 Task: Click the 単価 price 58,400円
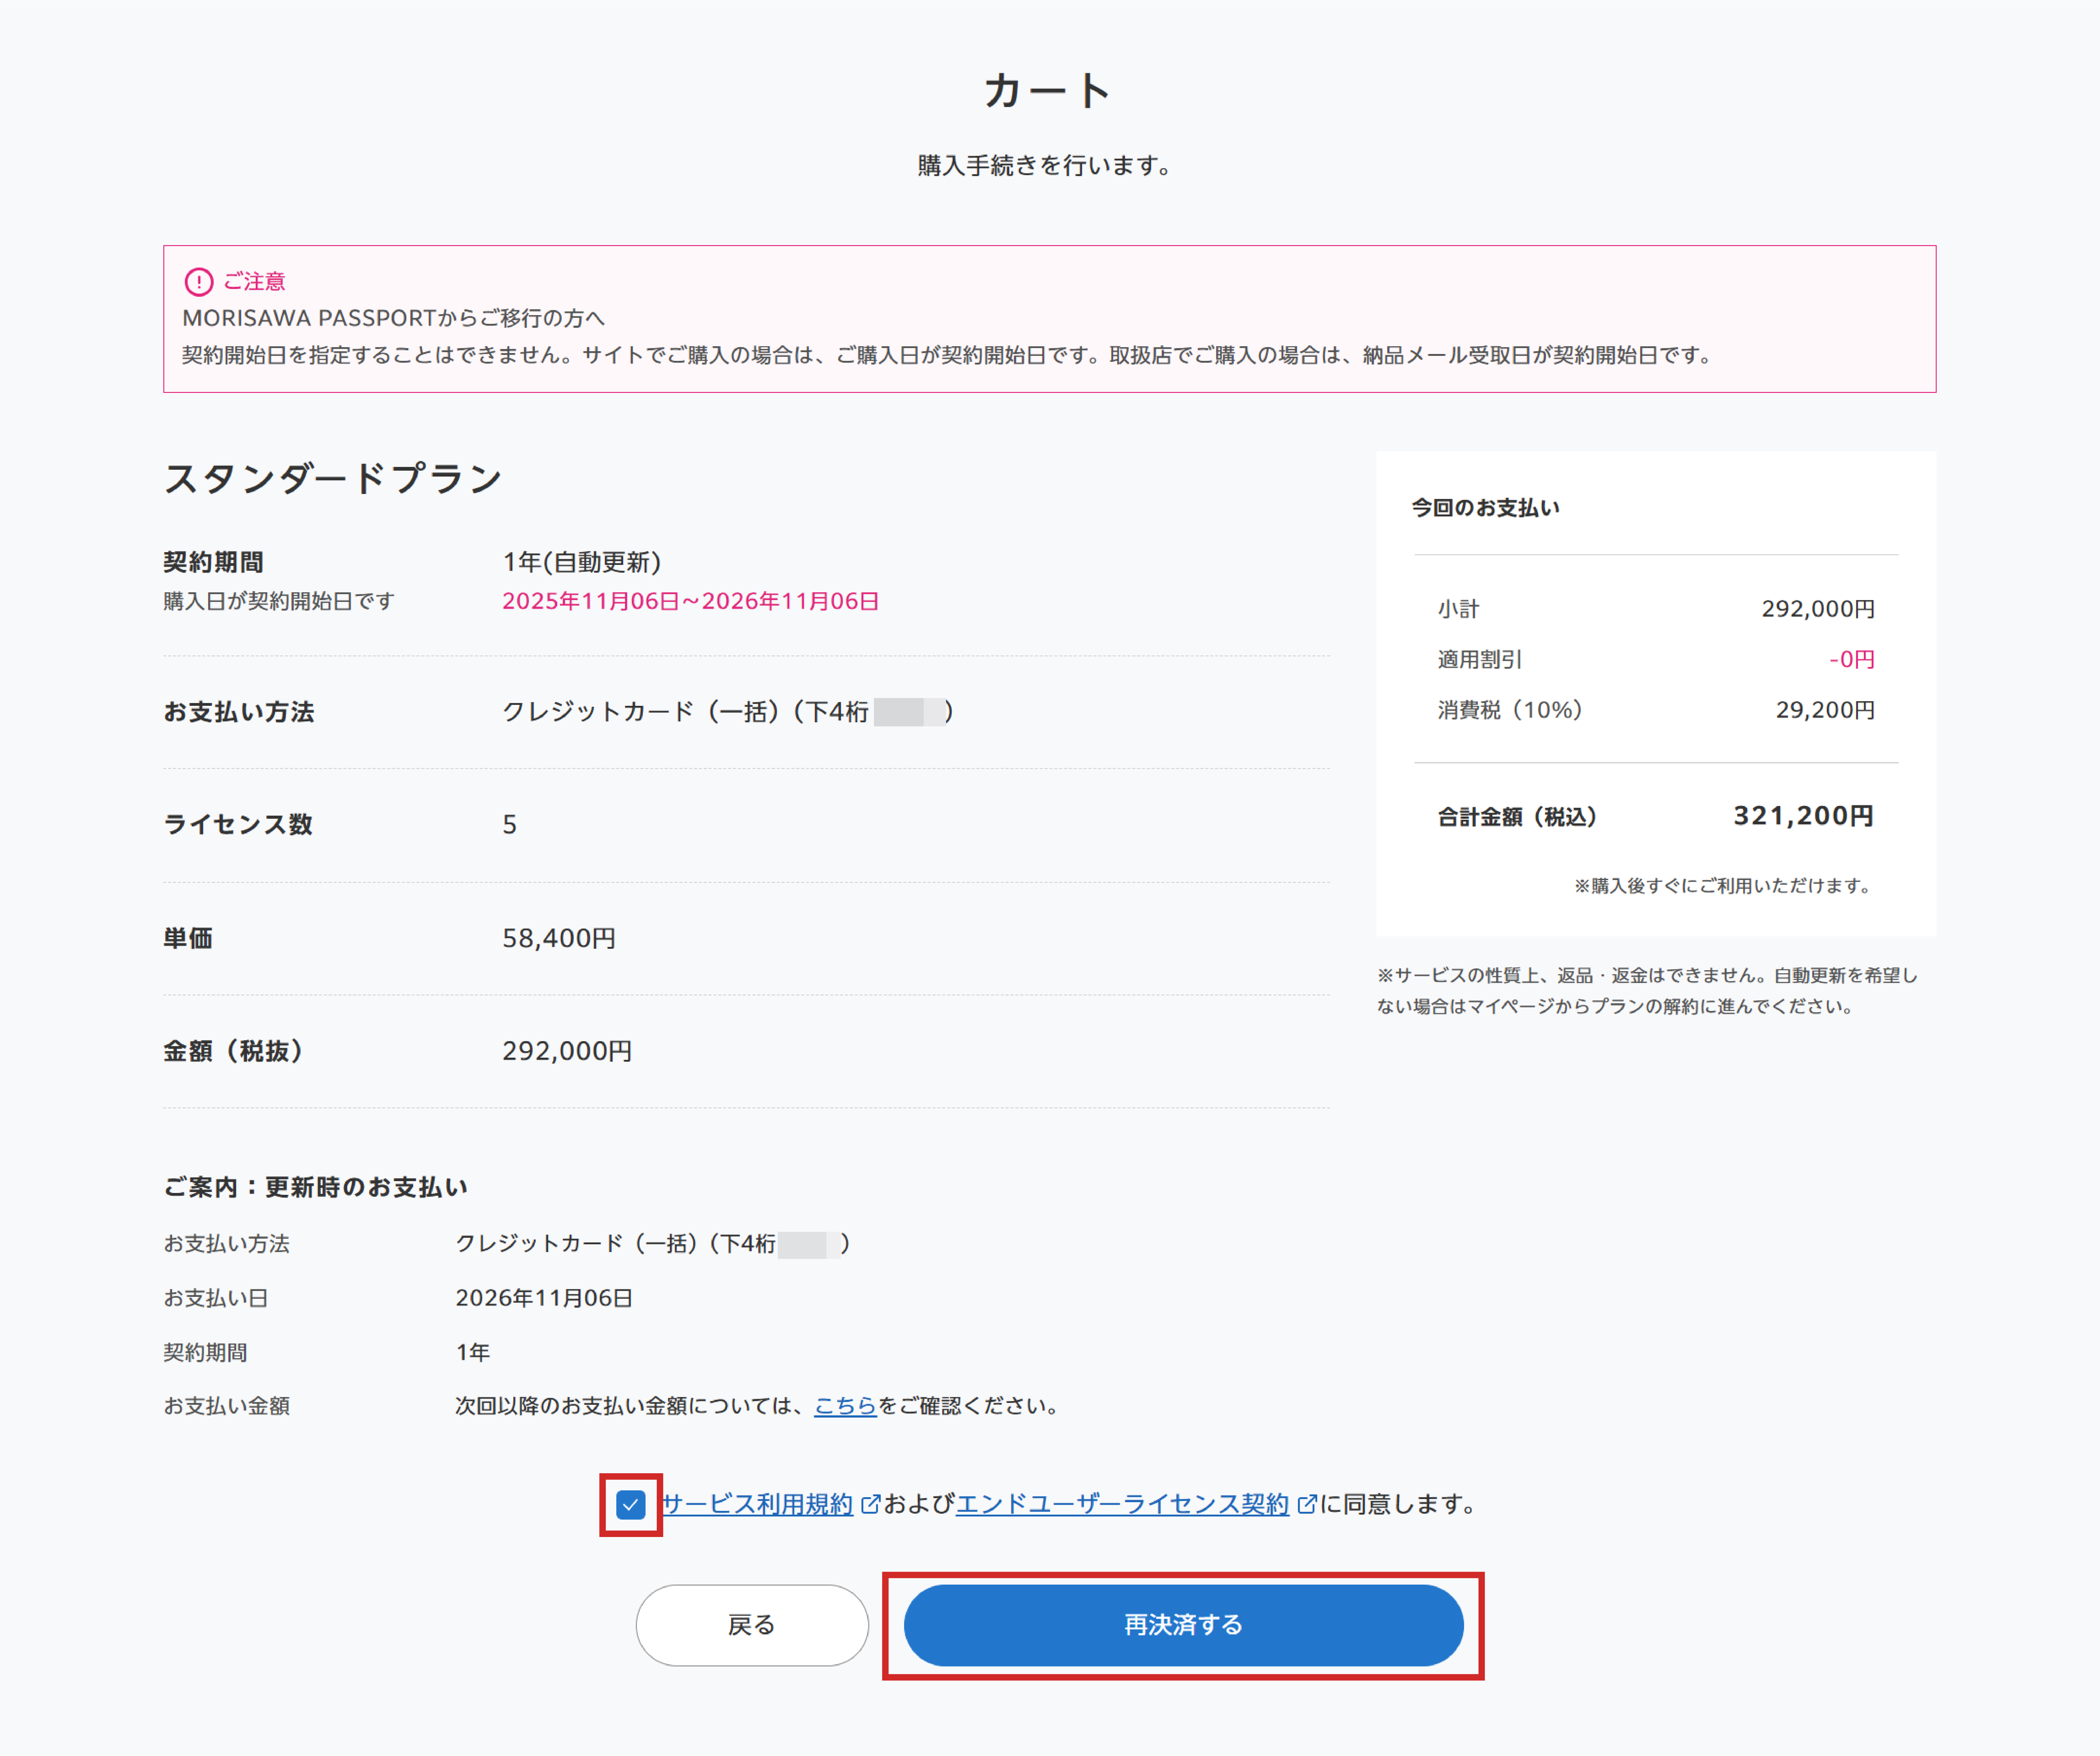pyautogui.click(x=561, y=938)
